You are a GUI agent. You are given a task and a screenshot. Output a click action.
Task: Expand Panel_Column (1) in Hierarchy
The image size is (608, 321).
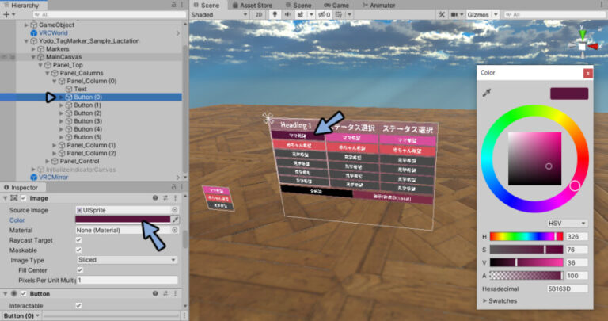coord(55,145)
